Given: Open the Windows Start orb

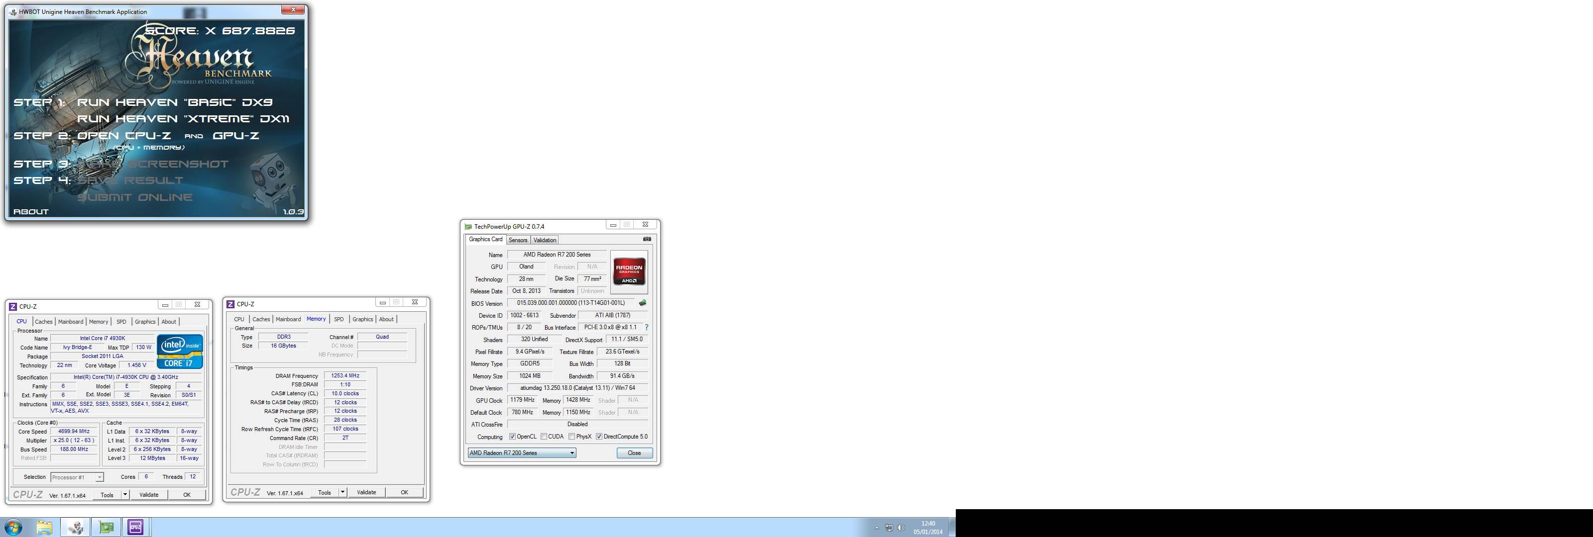Looking at the screenshot, I should [x=13, y=527].
